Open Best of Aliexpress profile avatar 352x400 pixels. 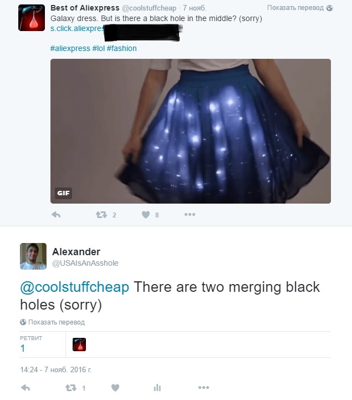pyautogui.click(x=32, y=18)
